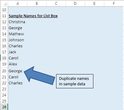Select George in row 13
The width and height of the screenshot is (124, 110).
18,28
